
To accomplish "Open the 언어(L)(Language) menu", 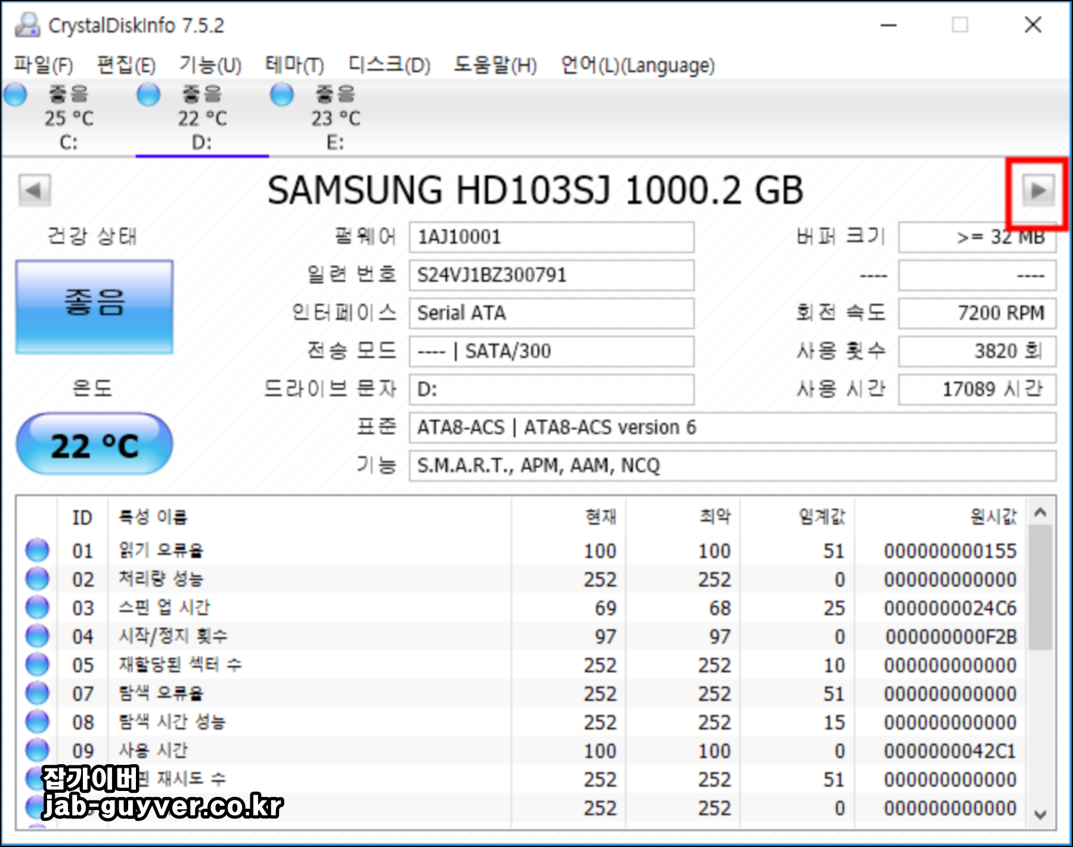I will tap(637, 64).
